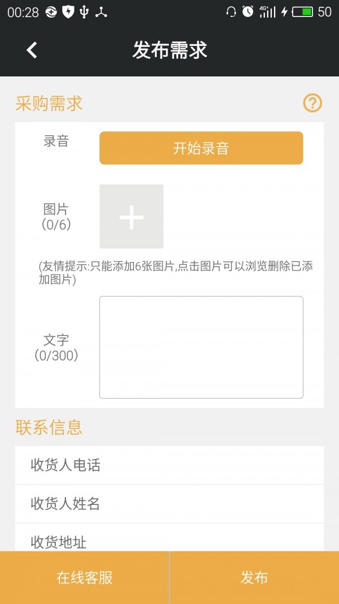Tap the status bar clock time
This screenshot has height=604, width=339.
point(23,12)
